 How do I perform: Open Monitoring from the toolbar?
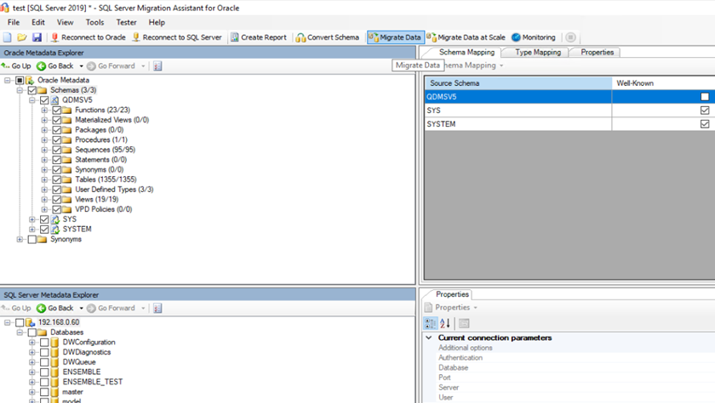click(534, 37)
